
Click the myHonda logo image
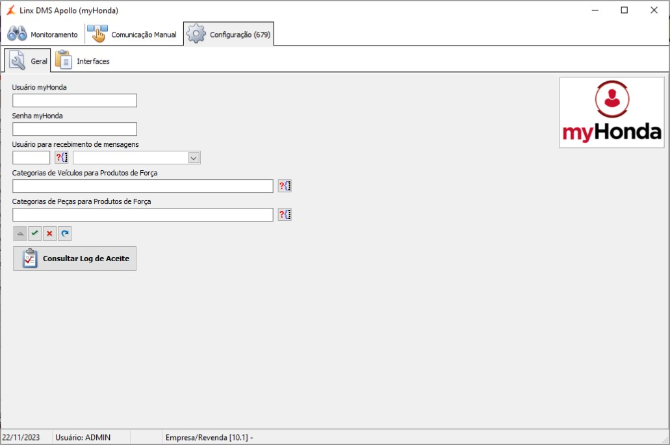[612, 112]
